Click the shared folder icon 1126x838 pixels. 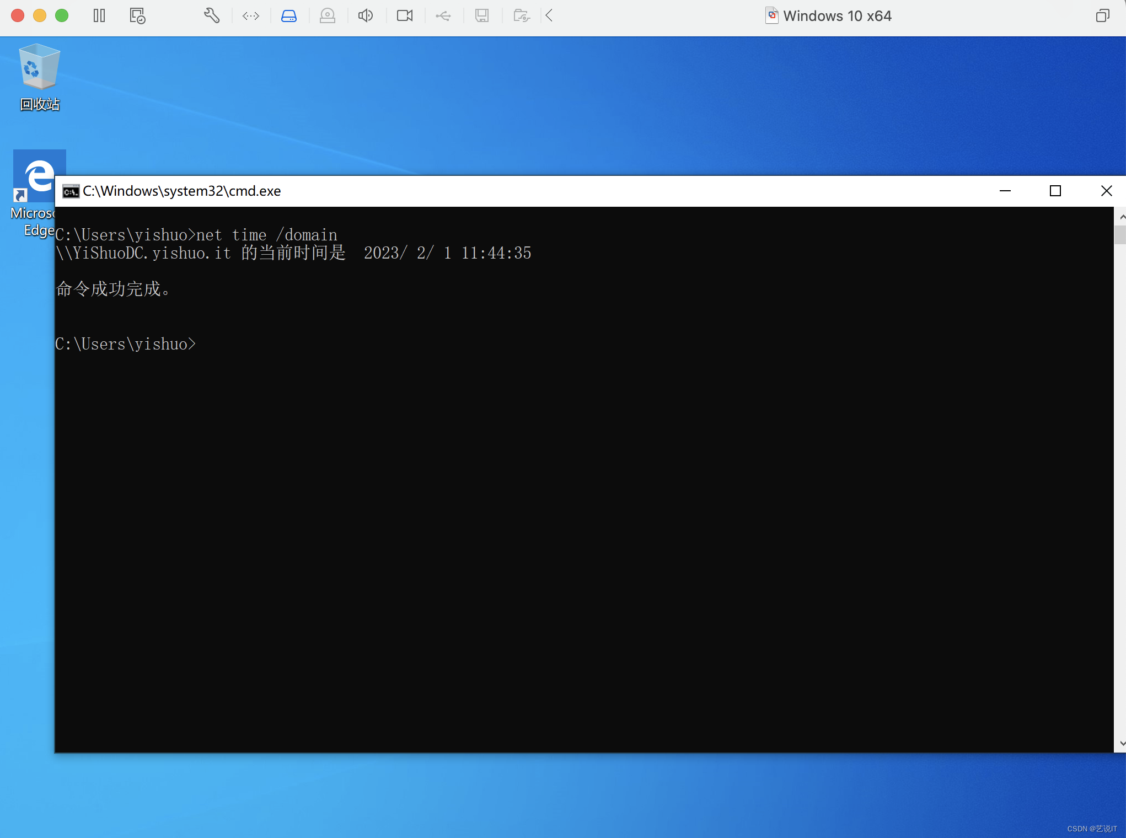tap(522, 15)
